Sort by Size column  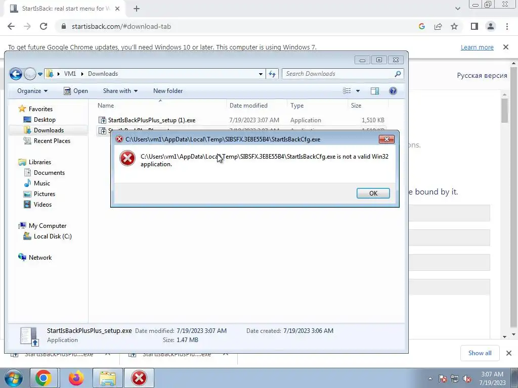pos(368,106)
